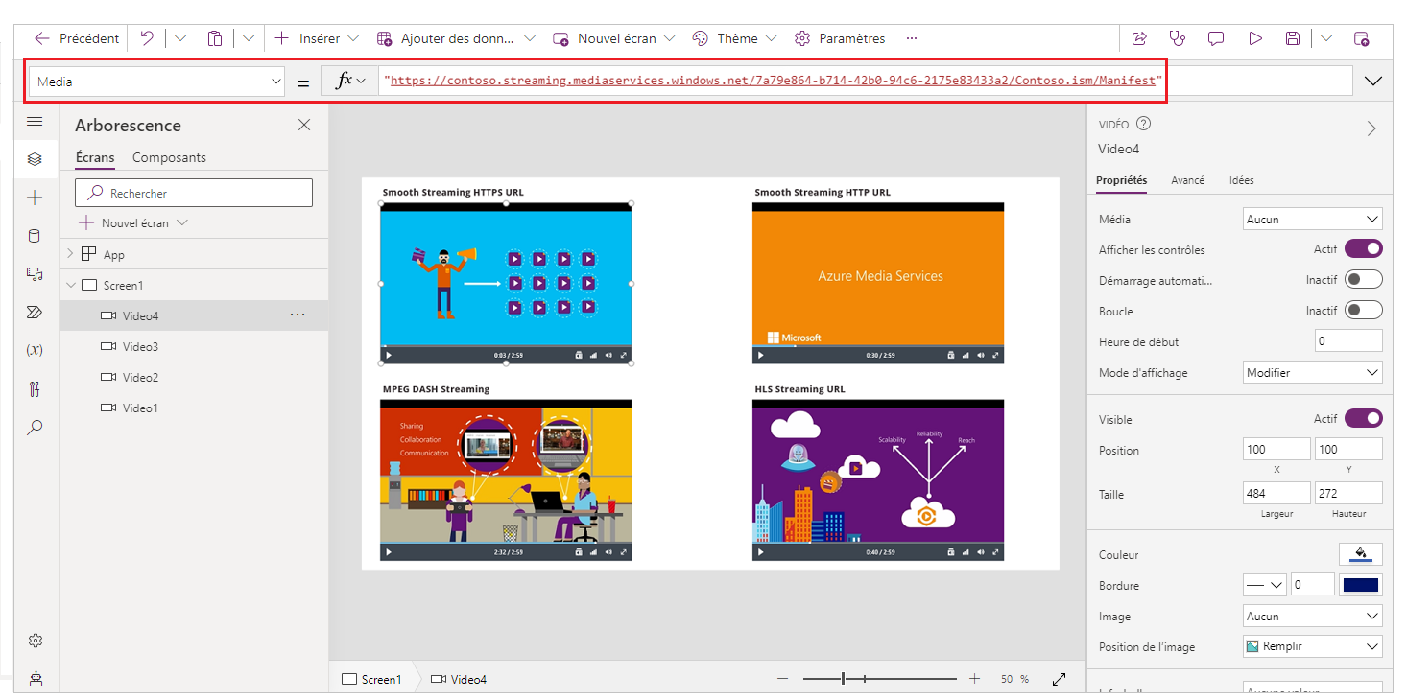This screenshot has height=700, width=1407.
Task: Toggle Afficher les contrôles switch
Action: click(x=1364, y=249)
